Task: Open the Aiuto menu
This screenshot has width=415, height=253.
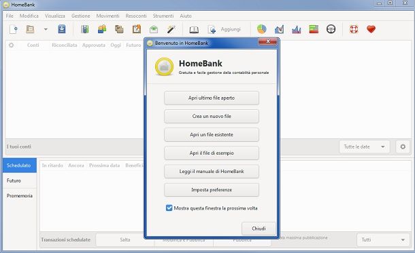Action: pyautogui.click(x=186, y=16)
